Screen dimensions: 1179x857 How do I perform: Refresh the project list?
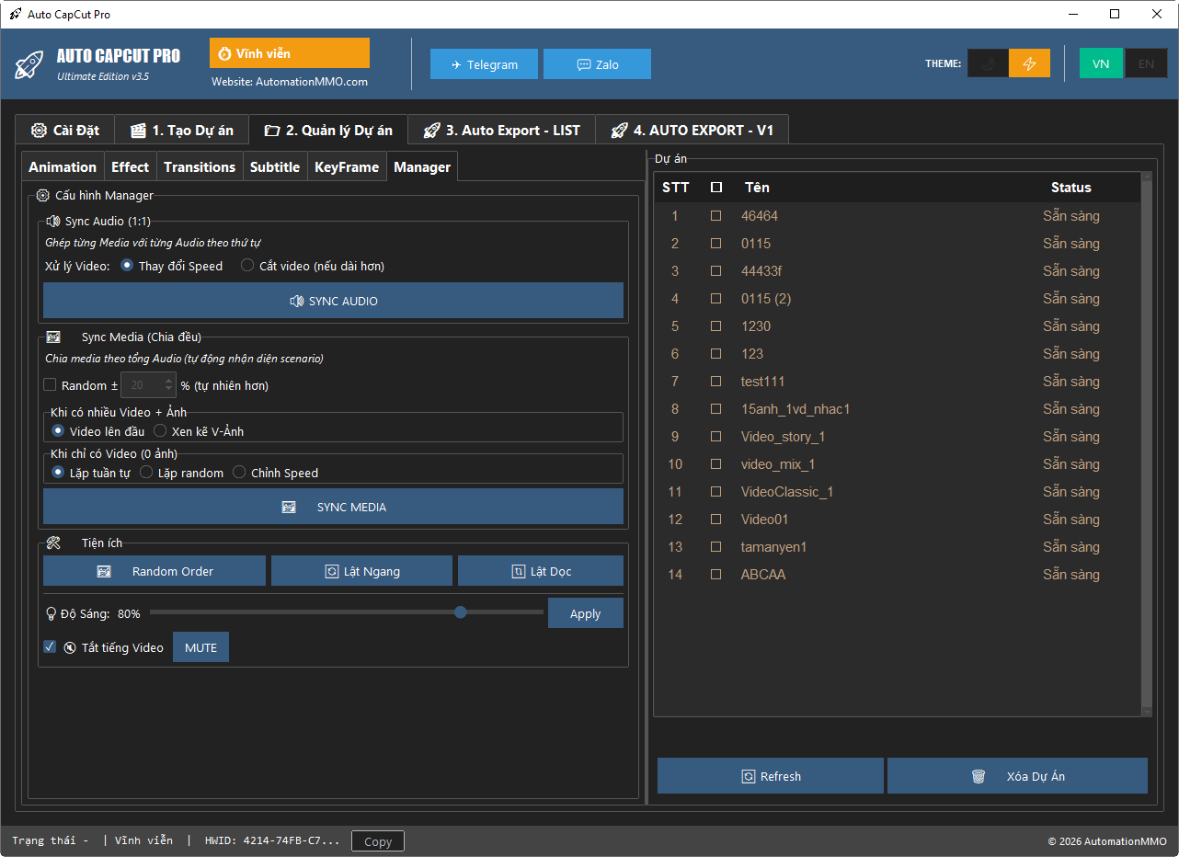click(x=771, y=776)
